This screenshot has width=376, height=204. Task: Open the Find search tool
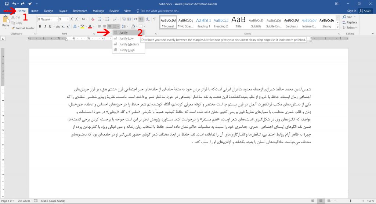(347, 17)
